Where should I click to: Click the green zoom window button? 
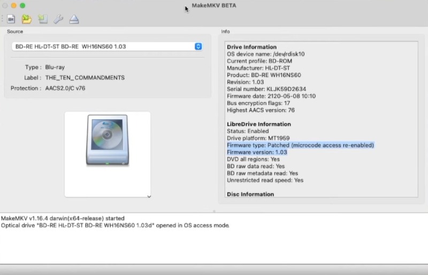coord(22,5)
